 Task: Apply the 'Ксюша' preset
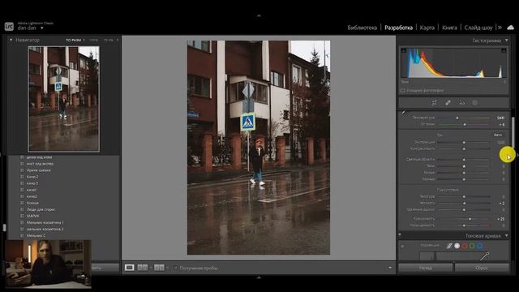coord(32,203)
